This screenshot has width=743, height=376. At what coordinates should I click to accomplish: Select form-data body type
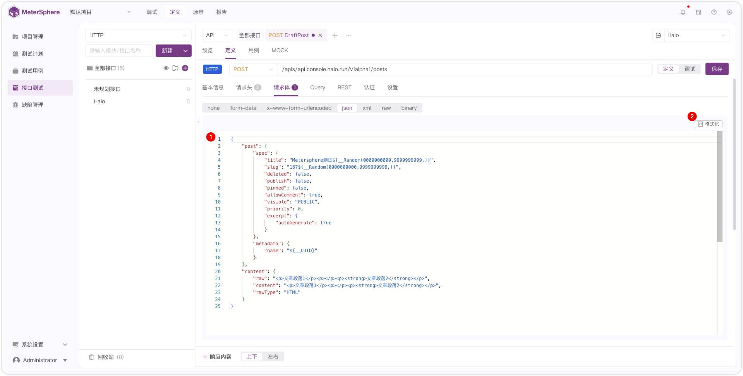[243, 108]
